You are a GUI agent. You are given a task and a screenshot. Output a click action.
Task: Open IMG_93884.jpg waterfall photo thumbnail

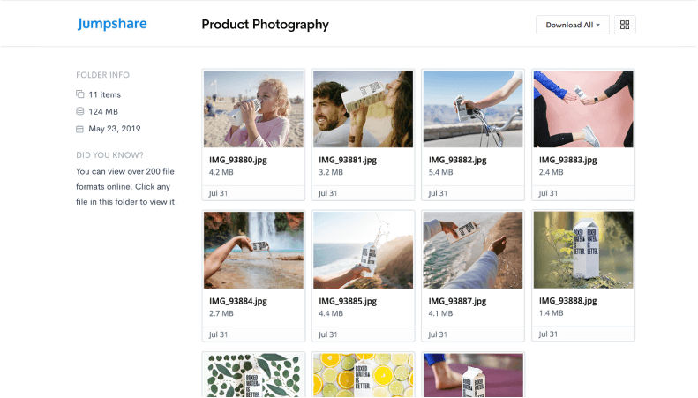[253, 250]
